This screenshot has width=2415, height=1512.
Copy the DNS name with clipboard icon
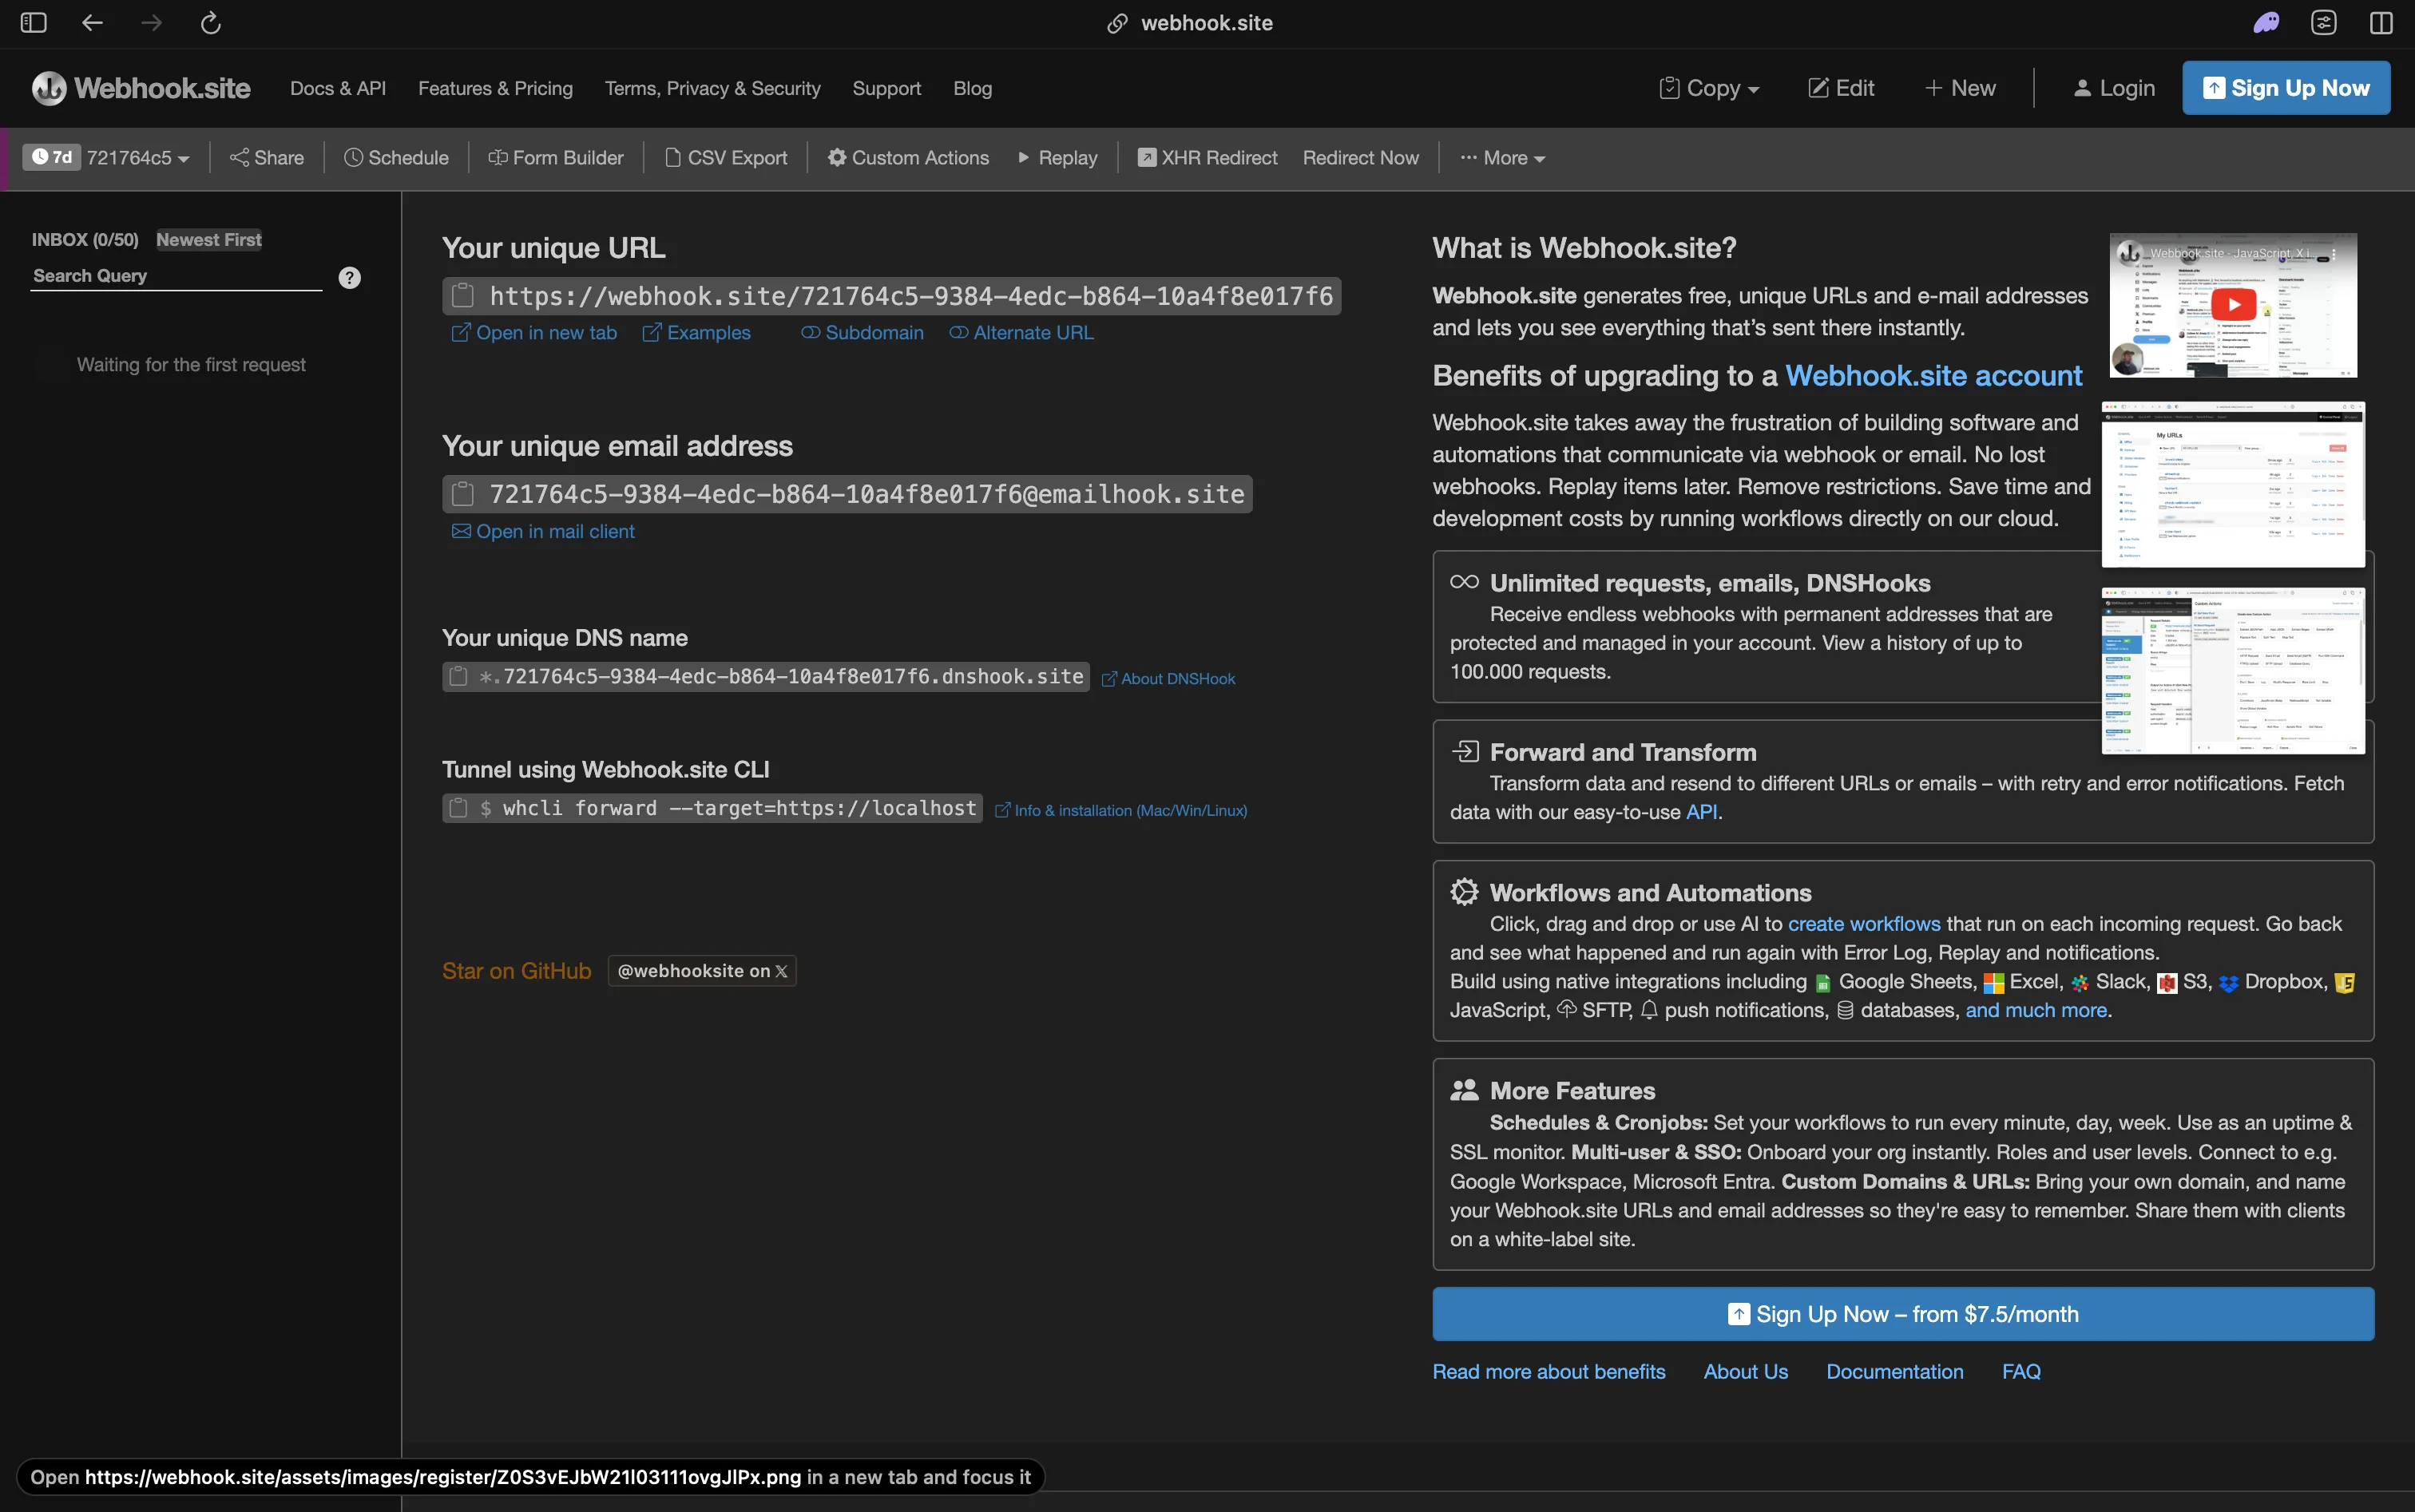point(458,676)
